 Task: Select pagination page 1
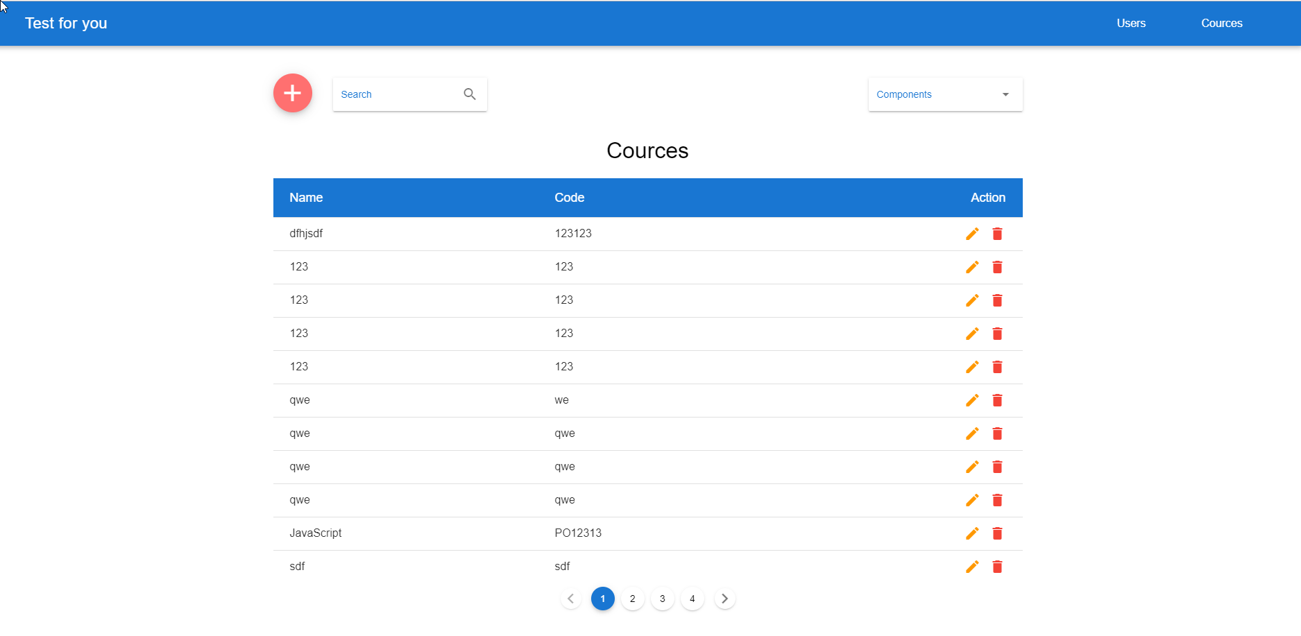[x=602, y=599]
